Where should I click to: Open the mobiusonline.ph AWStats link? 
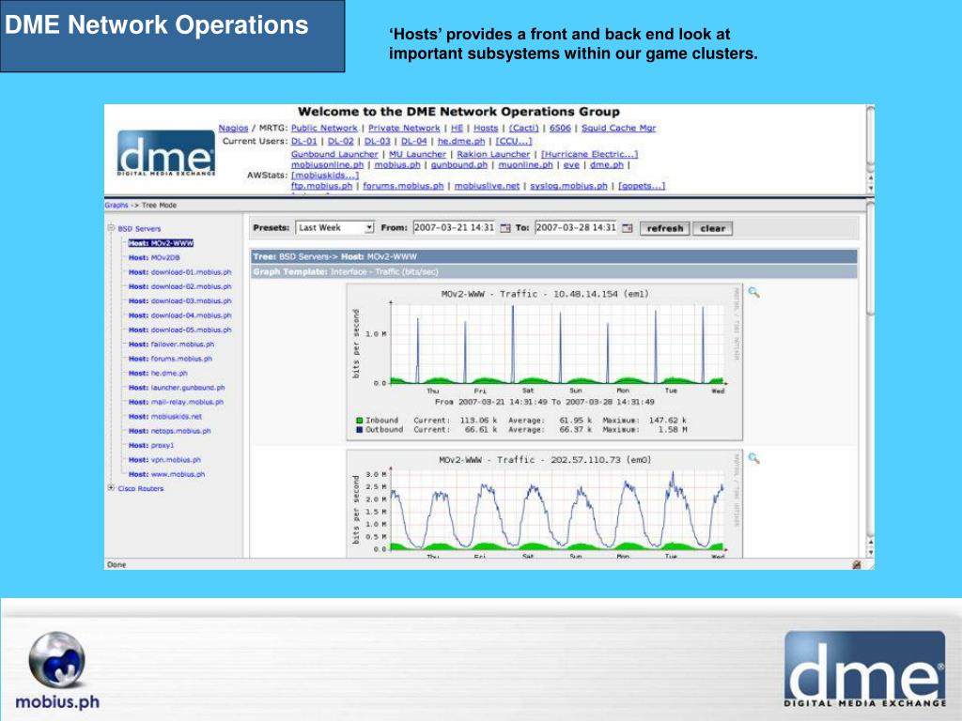coord(327,165)
